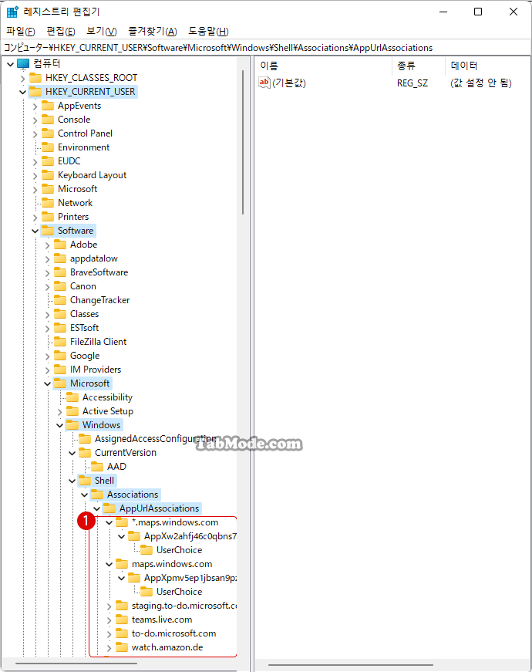Expand the watch.amazon.de chevron

(x=109, y=648)
